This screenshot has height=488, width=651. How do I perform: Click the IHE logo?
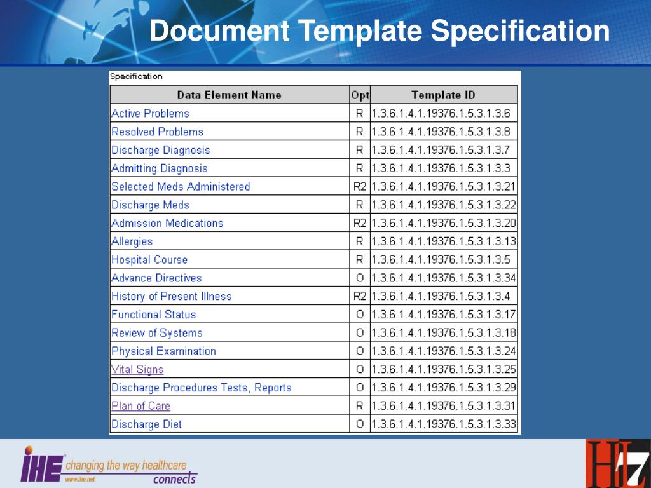pyautogui.click(x=109, y=466)
